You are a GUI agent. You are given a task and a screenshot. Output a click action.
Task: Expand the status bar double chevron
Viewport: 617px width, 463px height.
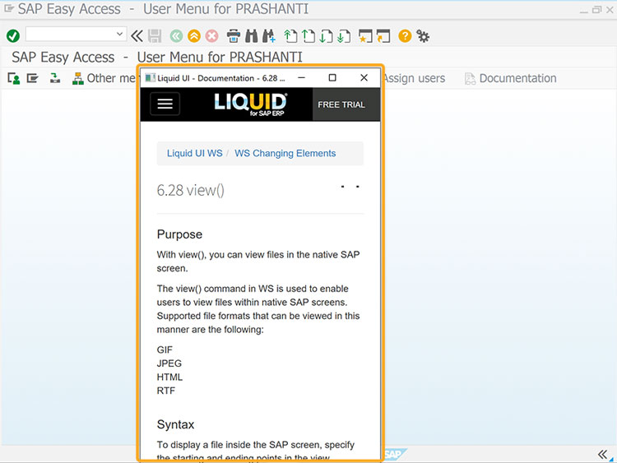602,454
